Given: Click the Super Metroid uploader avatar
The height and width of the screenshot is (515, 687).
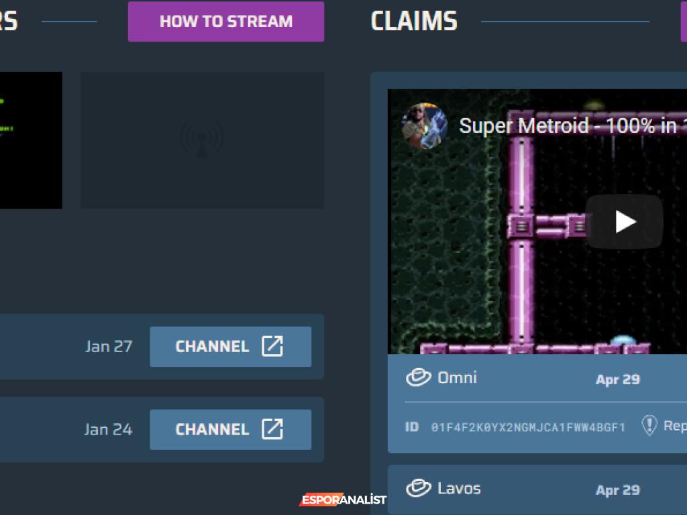Looking at the screenshot, I should pos(425,126).
